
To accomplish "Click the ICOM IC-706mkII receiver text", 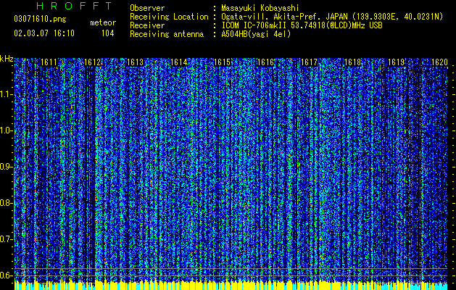I will tap(302, 25).
